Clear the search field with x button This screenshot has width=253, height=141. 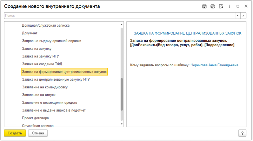243,16
